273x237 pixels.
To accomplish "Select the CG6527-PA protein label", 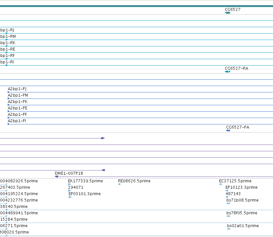I will (x=238, y=127).
